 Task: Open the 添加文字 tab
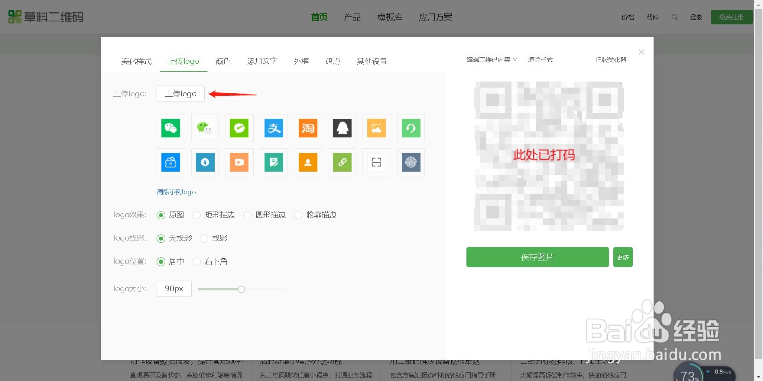(262, 62)
